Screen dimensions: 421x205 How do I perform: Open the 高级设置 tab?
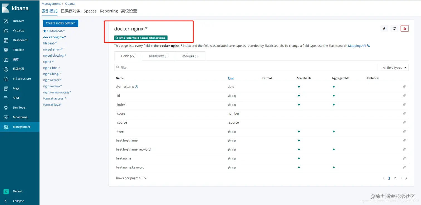[x=129, y=11]
